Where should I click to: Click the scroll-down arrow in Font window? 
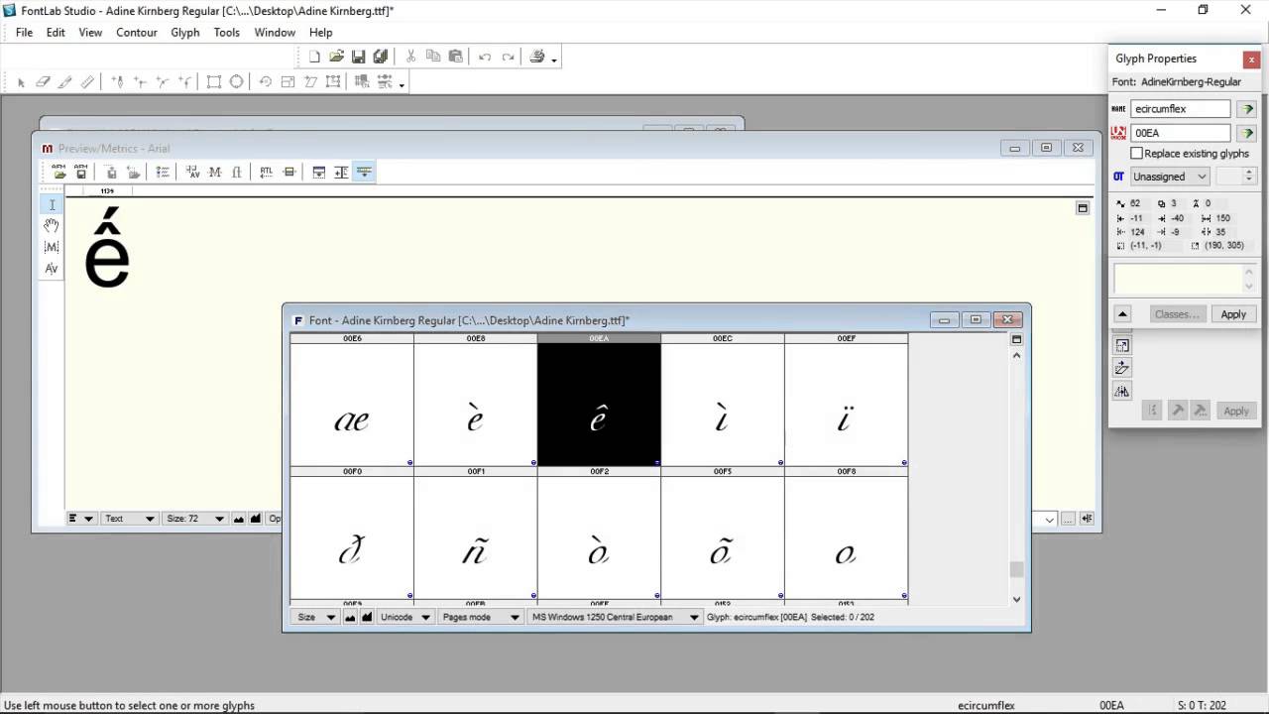pyautogui.click(x=1016, y=599)
